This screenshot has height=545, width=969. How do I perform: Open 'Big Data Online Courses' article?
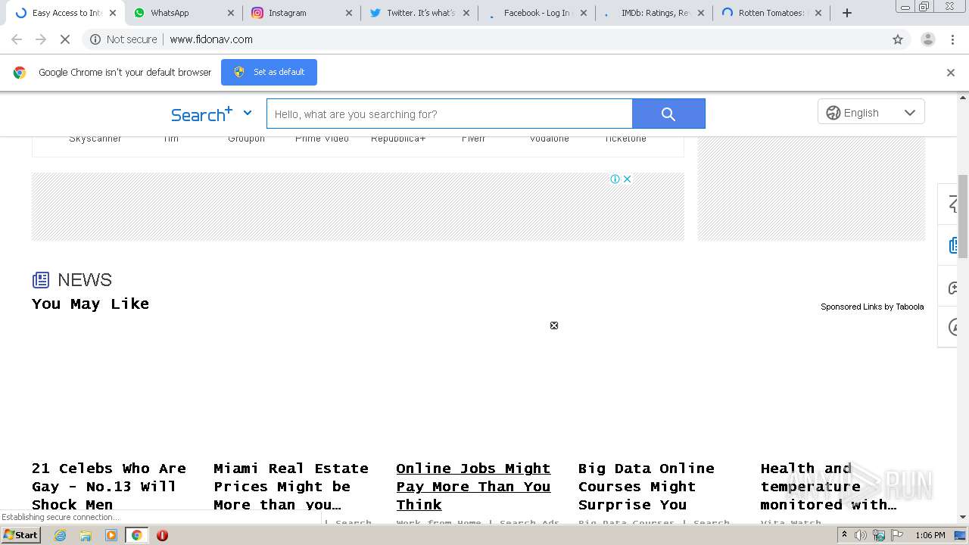647,486
